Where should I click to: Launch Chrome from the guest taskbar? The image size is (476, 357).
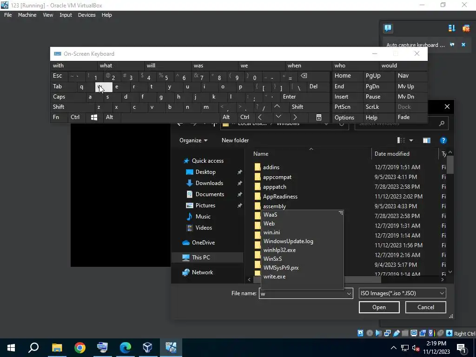79,348
